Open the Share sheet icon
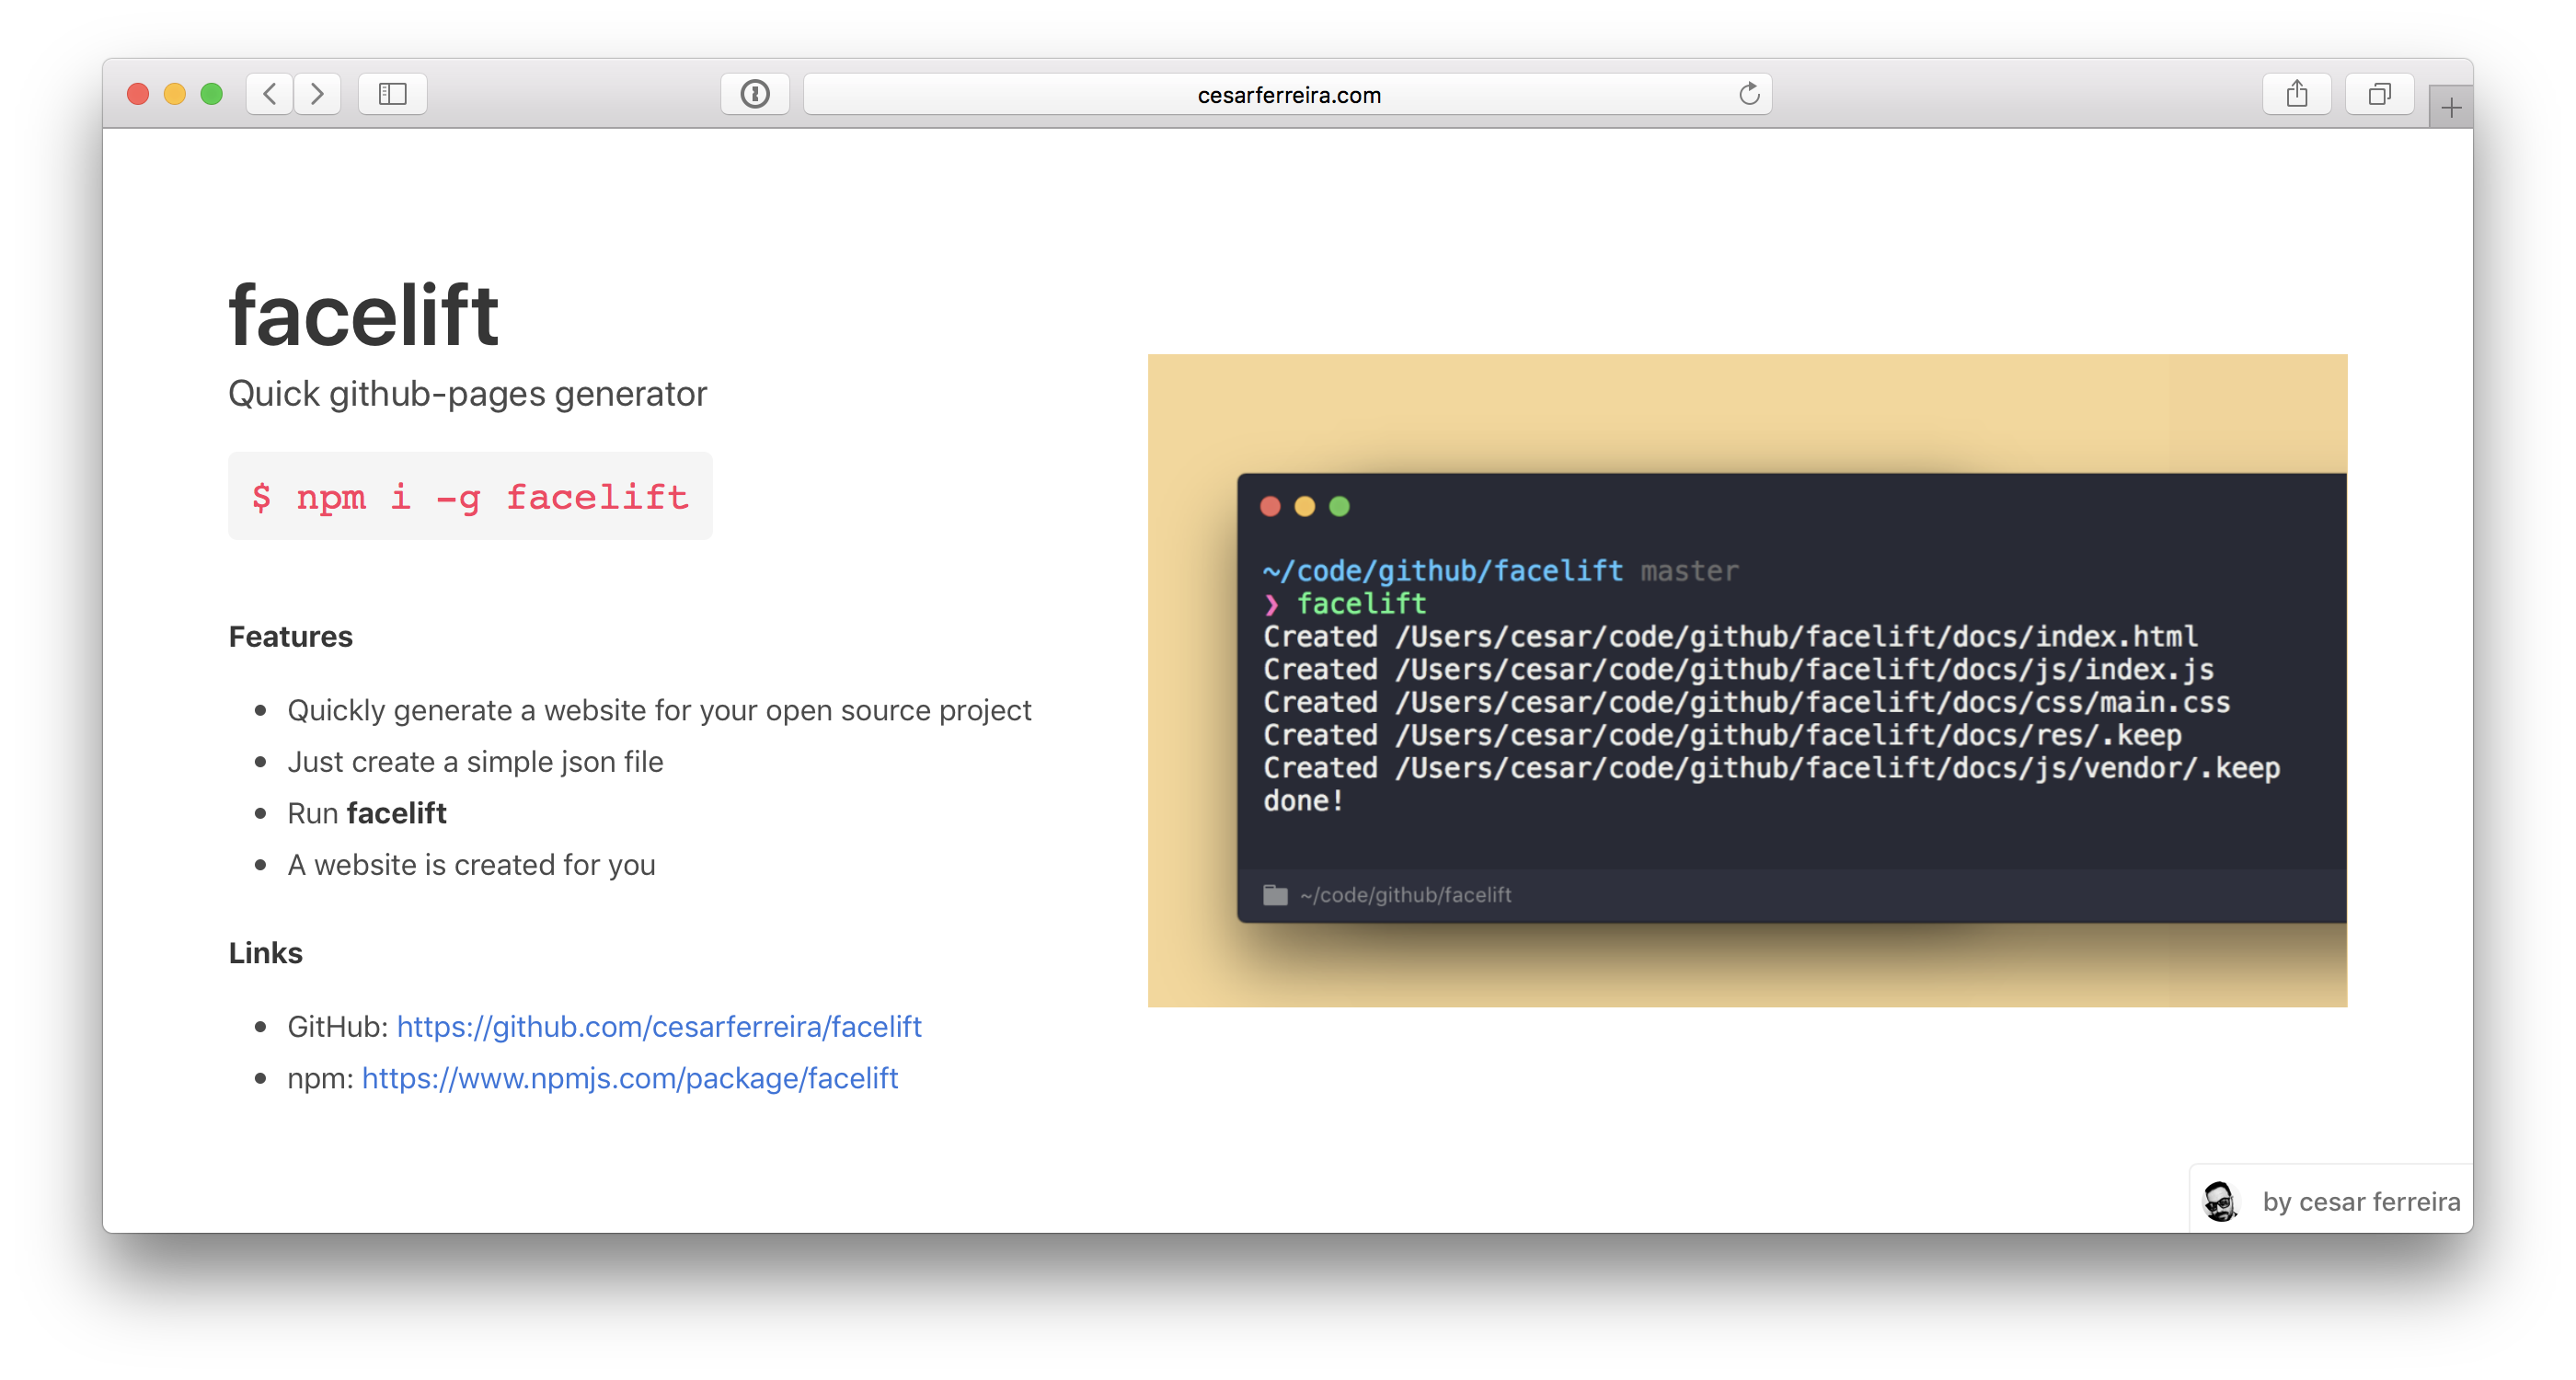The height and width of the screenshot is (1380, 2576). click(x=2296, y=94)
